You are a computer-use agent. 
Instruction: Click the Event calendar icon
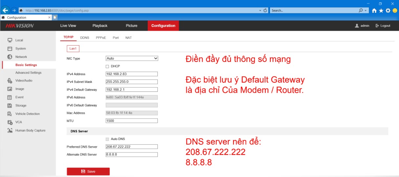click(10, 97)
